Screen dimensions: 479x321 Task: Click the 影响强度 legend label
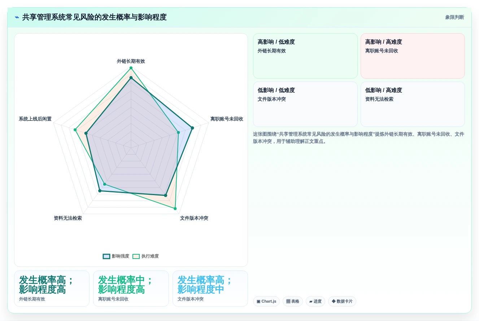[121, 256]
